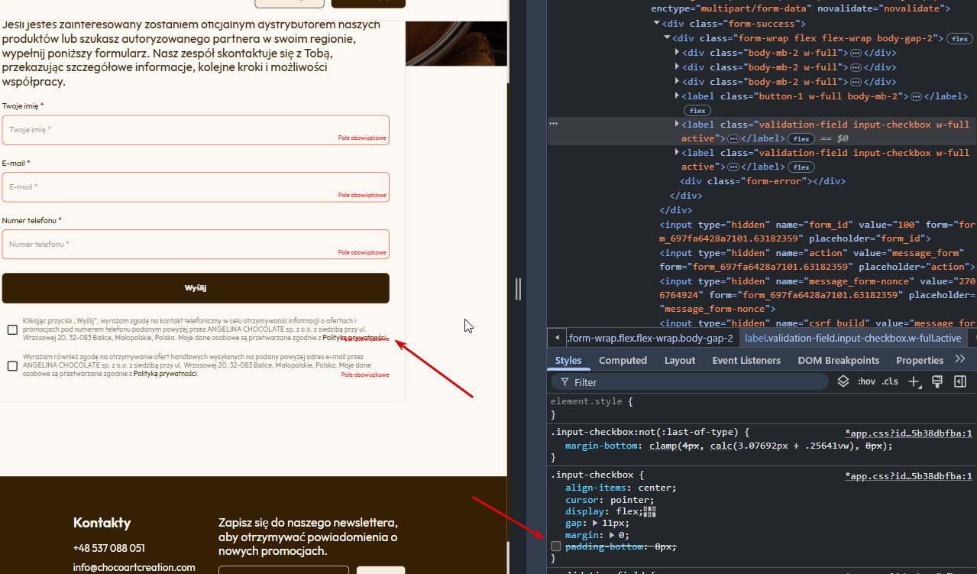Open the Event Listeners tab
977x574 pixels.
coord(746,360)
